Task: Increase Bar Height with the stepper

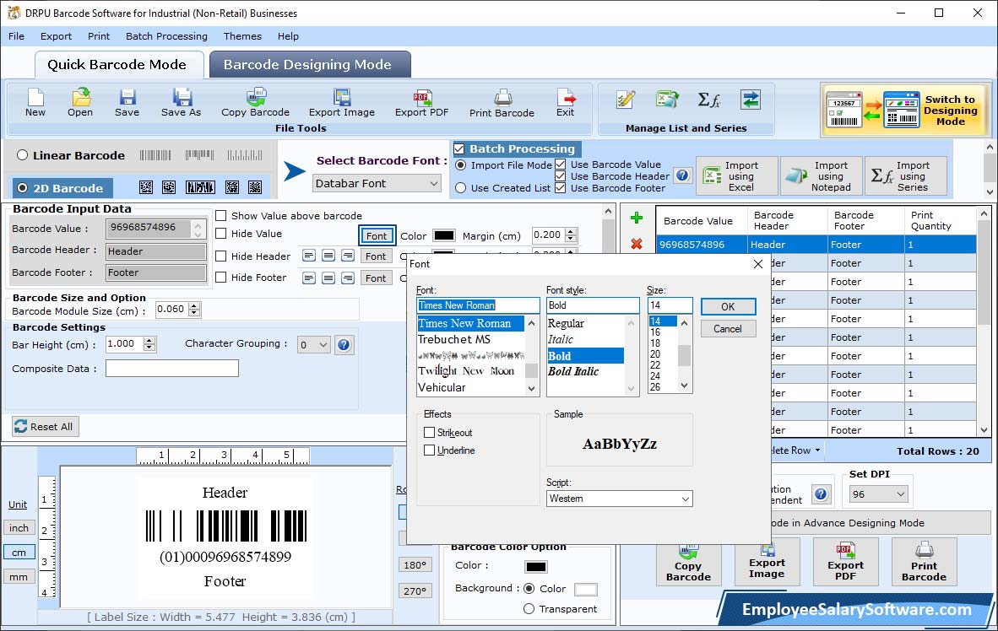Action: pos(149,341)
